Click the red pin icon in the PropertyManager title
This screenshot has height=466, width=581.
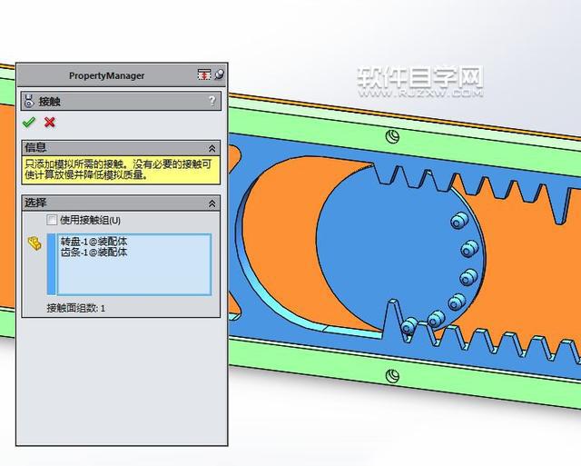pos(204,75)
